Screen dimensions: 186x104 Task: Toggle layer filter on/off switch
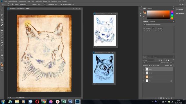(174, 60)
